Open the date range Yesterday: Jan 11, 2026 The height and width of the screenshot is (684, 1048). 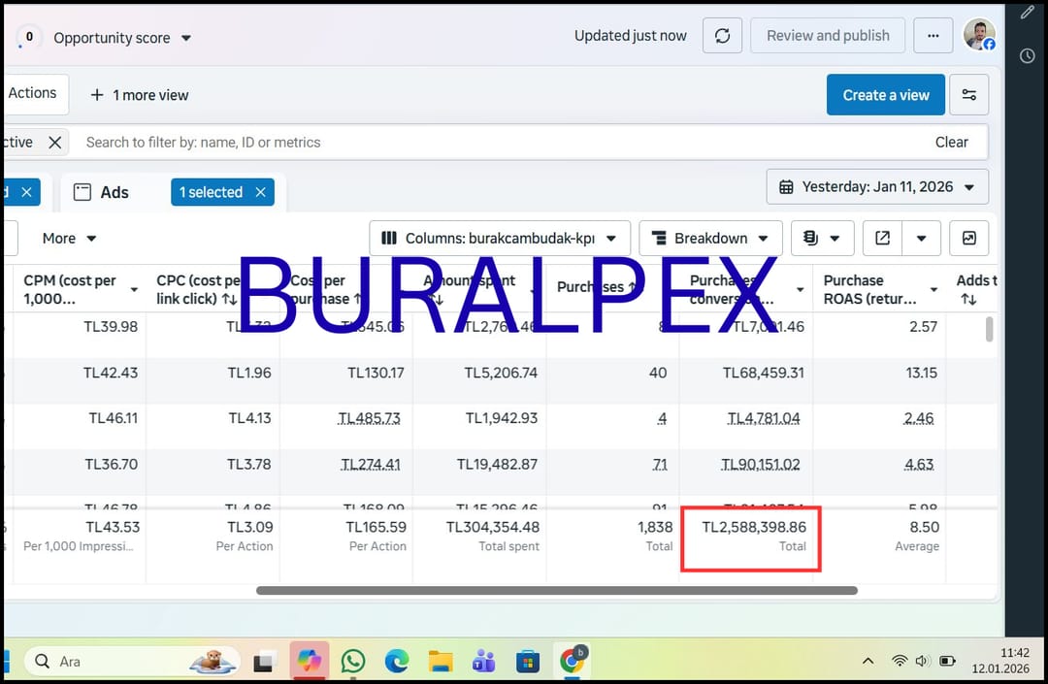tap(877, 187)
